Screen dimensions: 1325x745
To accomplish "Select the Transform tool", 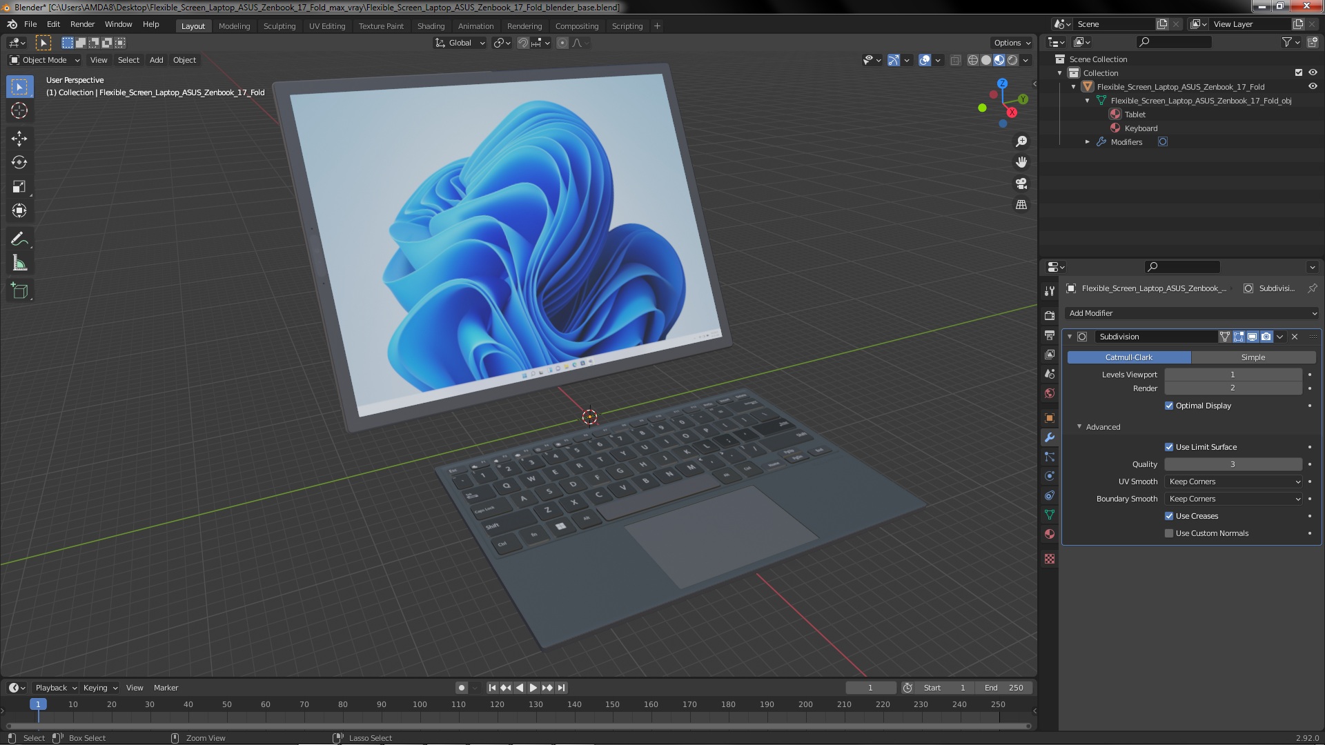I will pos(19,211).
